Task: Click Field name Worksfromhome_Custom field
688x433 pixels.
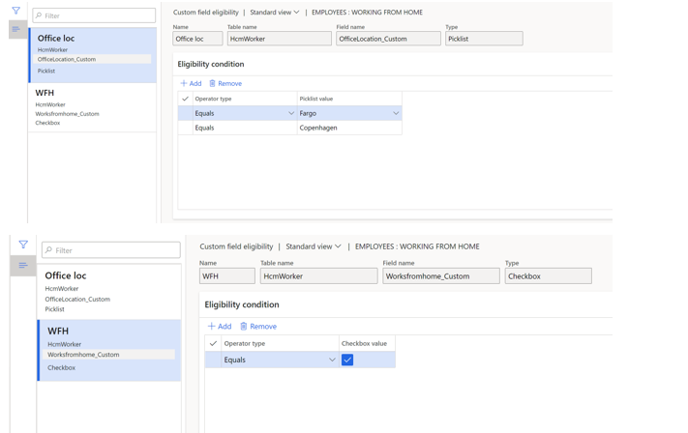Action: click(x=441, y=276)
